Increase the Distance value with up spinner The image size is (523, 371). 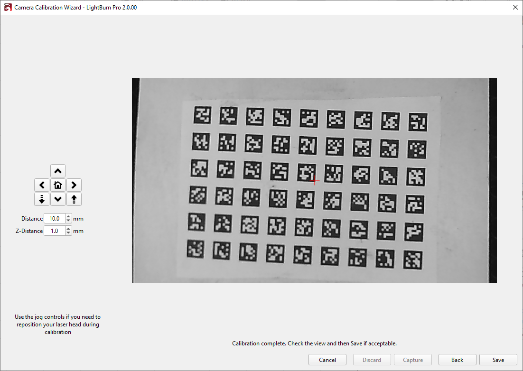(x=68, y=217)
